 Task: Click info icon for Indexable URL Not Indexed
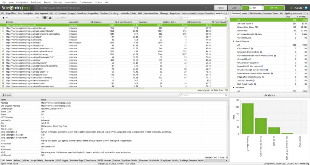point(262,66)
